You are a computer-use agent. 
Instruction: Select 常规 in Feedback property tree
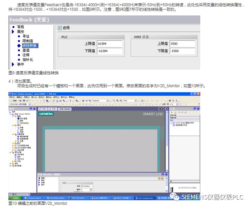20,27
